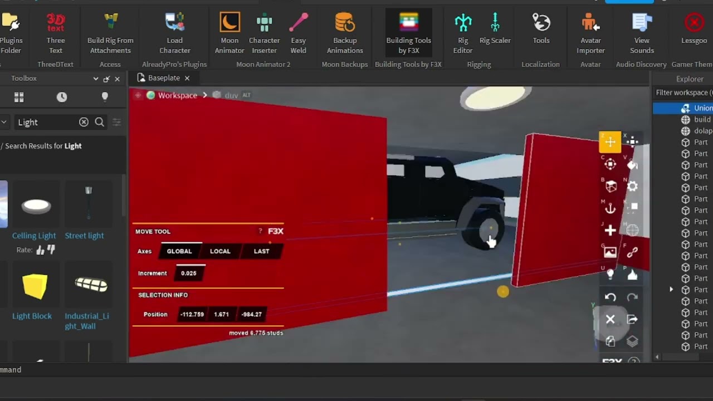Screen dimensions: 713x401
Task: Launch Build Rig From Attachments plugin
Action: coord(110,33)
